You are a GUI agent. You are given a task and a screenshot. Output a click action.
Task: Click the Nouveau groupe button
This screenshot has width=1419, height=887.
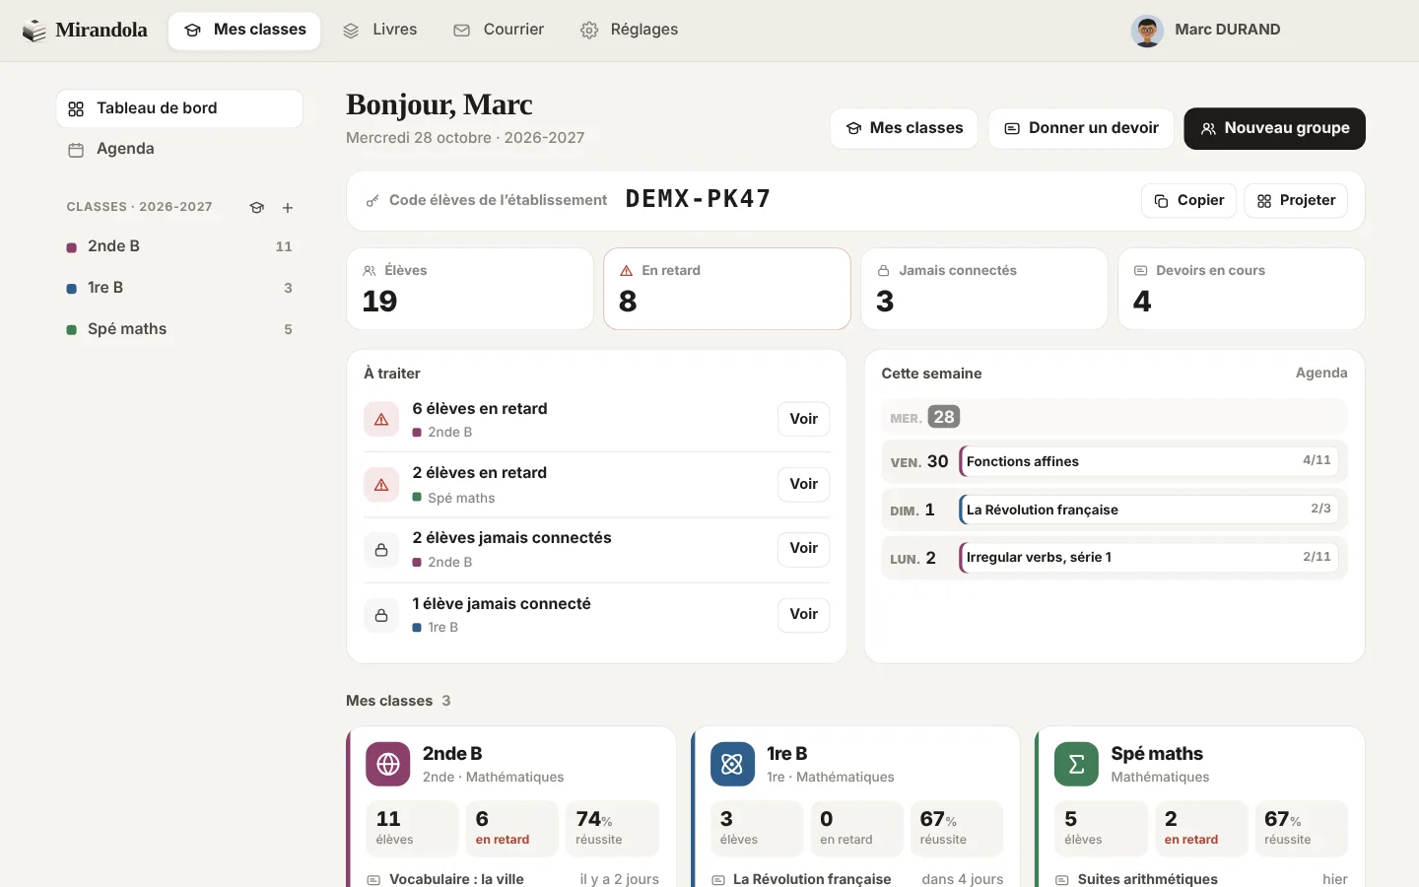pyautogui.click(x=1274, y=128)
